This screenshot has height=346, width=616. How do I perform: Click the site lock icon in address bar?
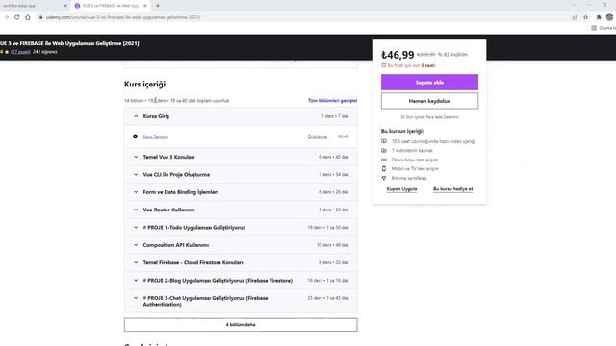coord(40,17)
